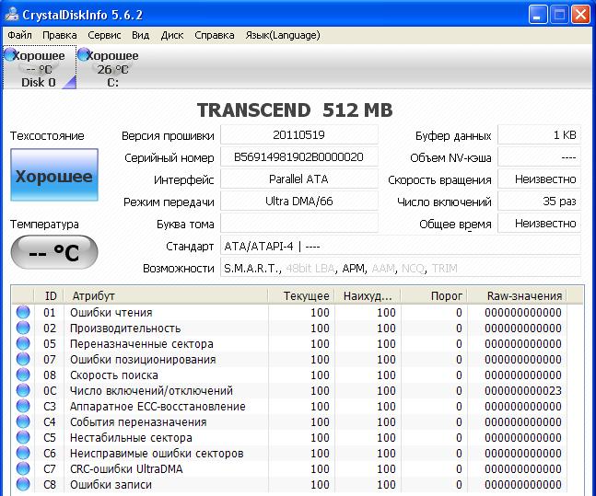Click the Объем NV-кэша value field
This screenshot has width=596, height=496.
[x=540, y=156]
